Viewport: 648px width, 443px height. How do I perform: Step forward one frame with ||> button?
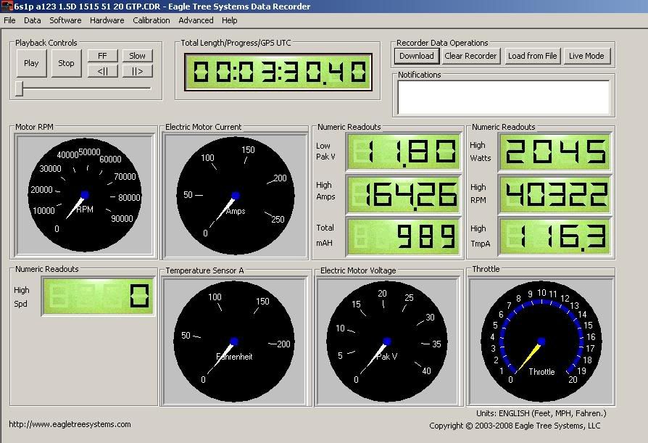pyautogui.click(x=137, y=71)
